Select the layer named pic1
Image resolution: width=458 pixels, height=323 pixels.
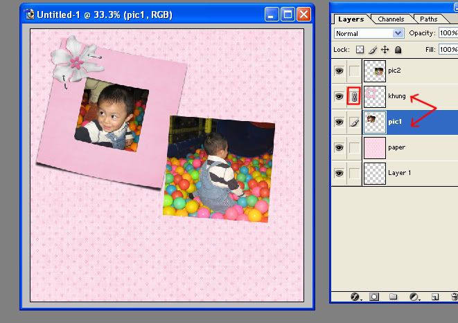click(395, 122)
